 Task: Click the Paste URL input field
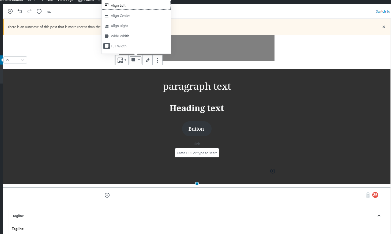(x=197, y=153)
